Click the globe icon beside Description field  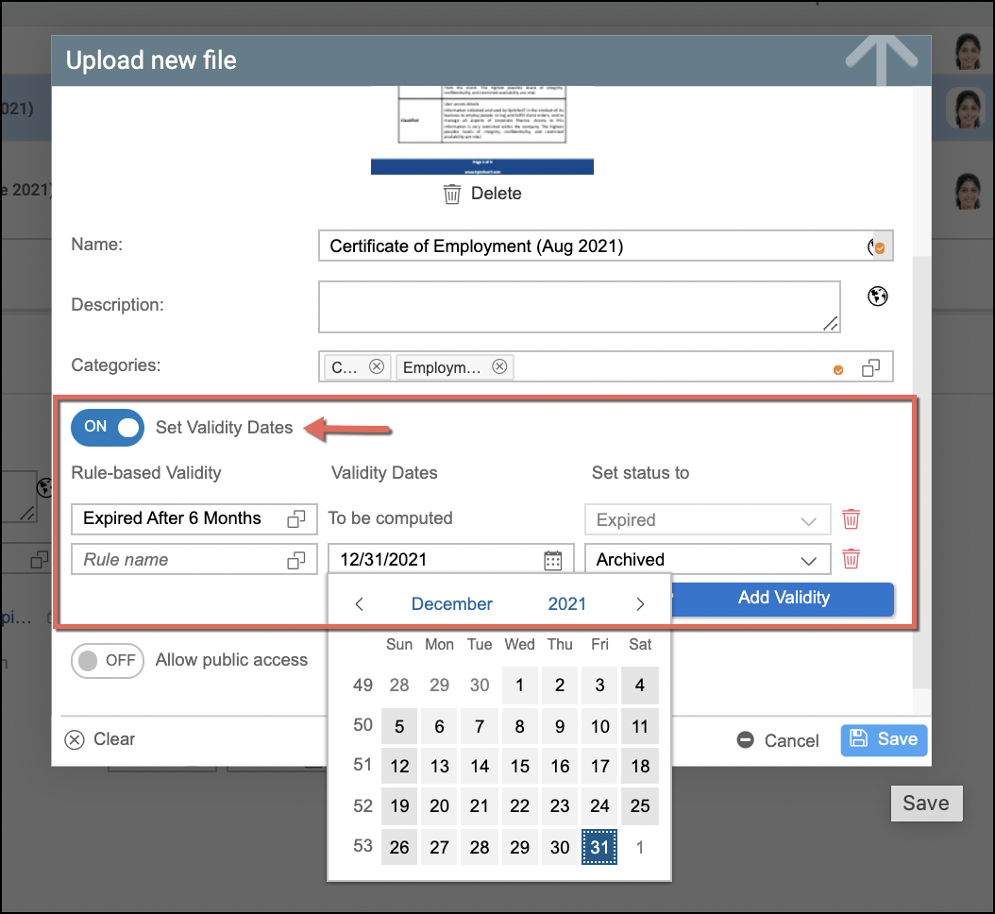[878, 296]
